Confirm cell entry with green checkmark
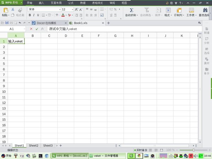 tap(37, 29)
